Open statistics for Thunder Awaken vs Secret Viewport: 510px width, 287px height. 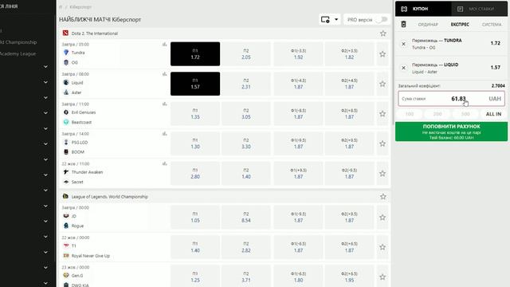pyautogui.click(x=165, y=163)
